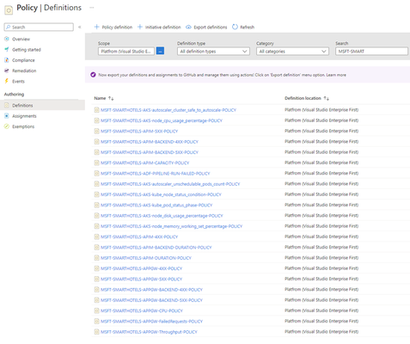Image resolution: width=410 pixels, height=344 pixels.
Task: Open MSFT-SMARTHOTELS-APPGW-CPU-POLICY definition
Action: pos(142,310)
